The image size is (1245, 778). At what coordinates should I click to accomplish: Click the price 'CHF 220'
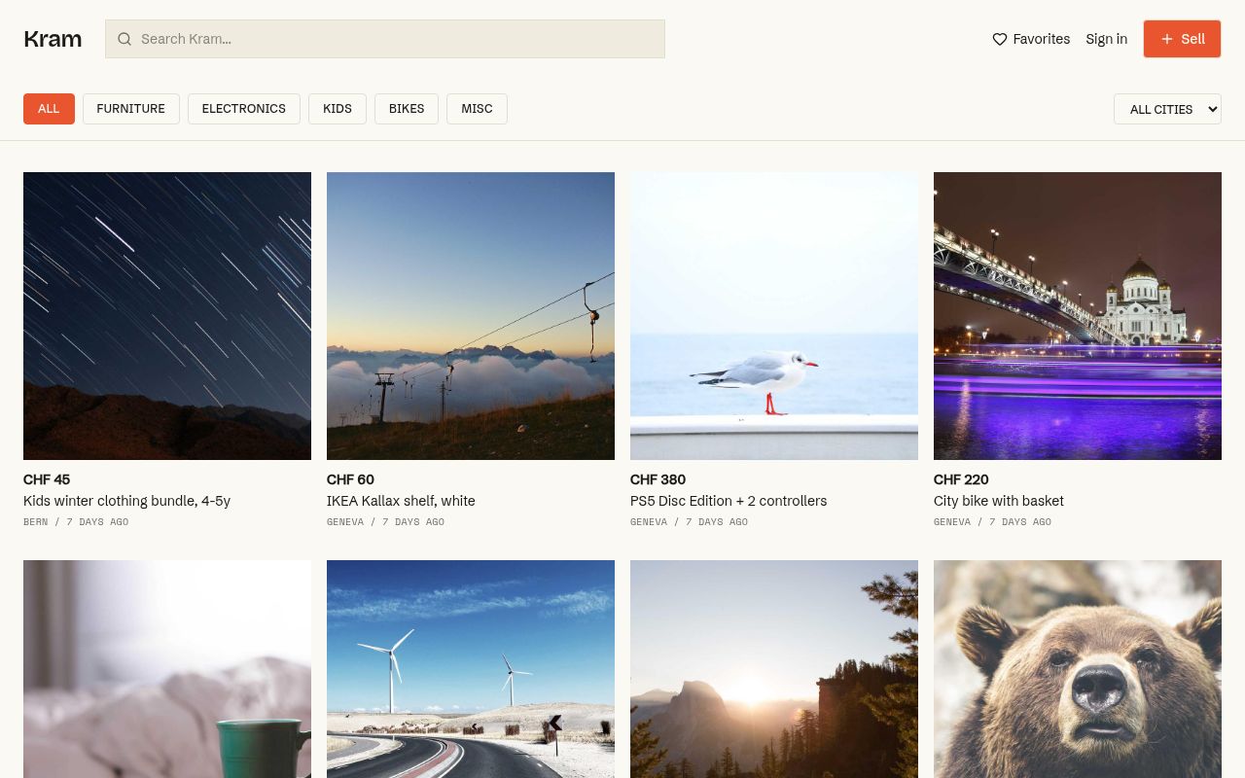[961, 479]
